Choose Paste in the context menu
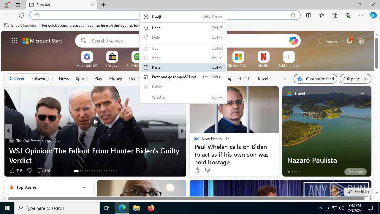The height and width of the screenshot is (214, 380). tap(183, 67)
